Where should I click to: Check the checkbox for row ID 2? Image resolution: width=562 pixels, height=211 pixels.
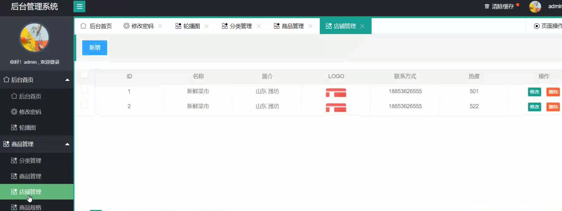click(x=85, y=105)
